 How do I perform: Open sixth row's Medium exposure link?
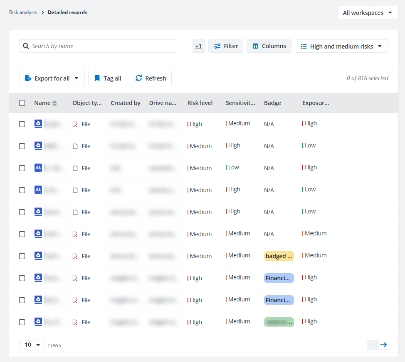pos(316,233)
